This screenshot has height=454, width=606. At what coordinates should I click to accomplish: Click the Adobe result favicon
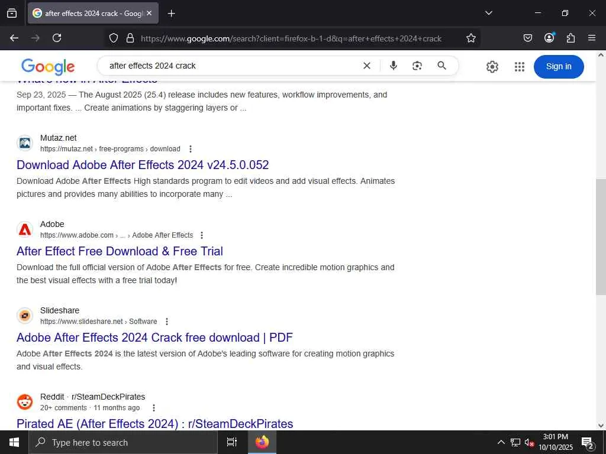click(25, 230)
